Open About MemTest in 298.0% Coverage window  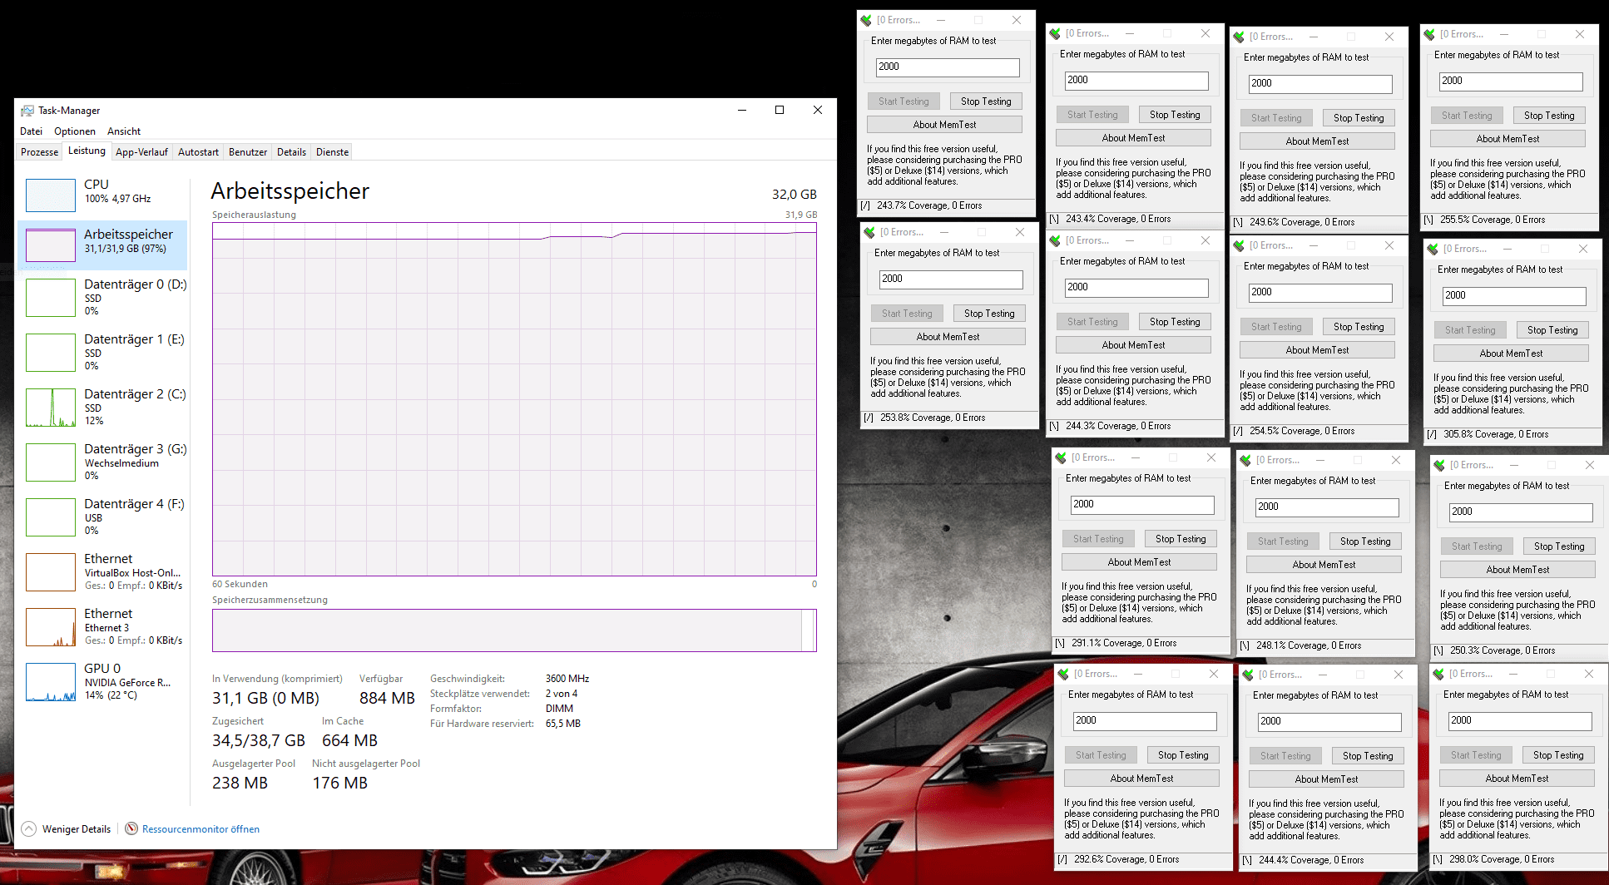(x=1517, y=779)
